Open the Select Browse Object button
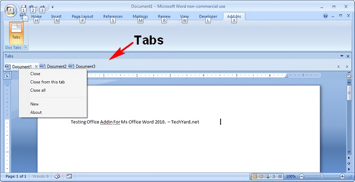The height and width of the screenshot is (182, 355). point(349,163)
